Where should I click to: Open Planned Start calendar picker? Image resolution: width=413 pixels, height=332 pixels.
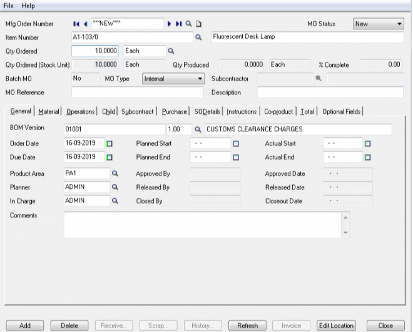[x=236, y=143]
